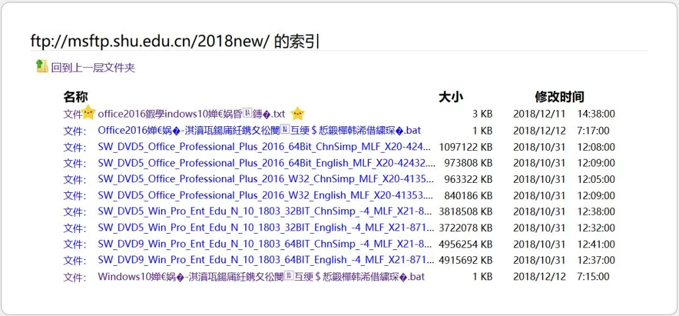
Task: Open the Office2016 .bat file link
Action: coord(259,130)
